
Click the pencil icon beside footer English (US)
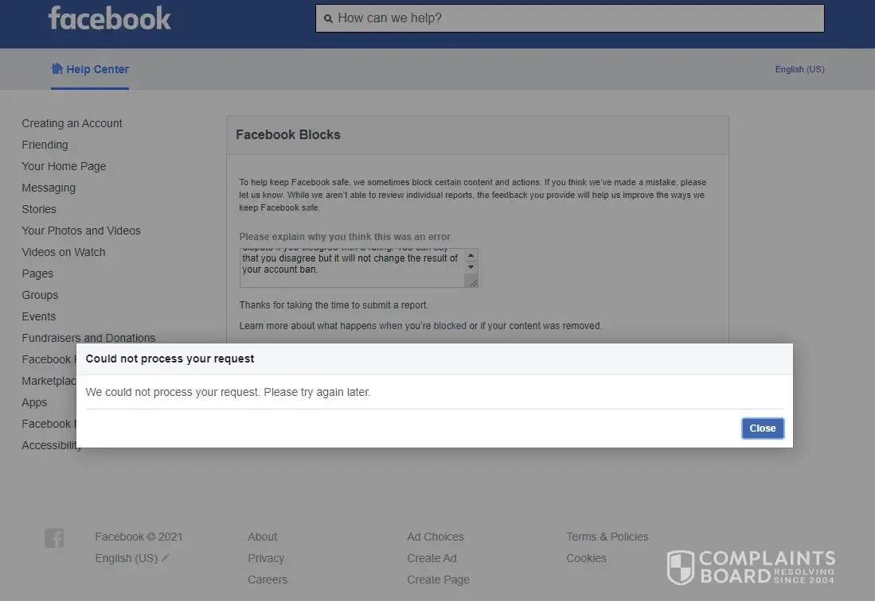(166, 557)
